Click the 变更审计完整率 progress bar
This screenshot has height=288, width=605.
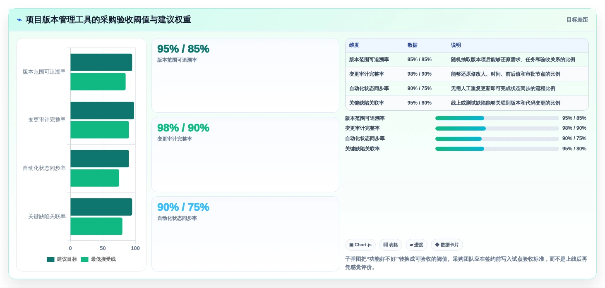(497, 129)
